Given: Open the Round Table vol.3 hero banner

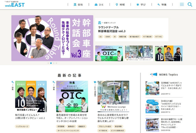Looking at the screenshot, I should click(x=52, y=38).
